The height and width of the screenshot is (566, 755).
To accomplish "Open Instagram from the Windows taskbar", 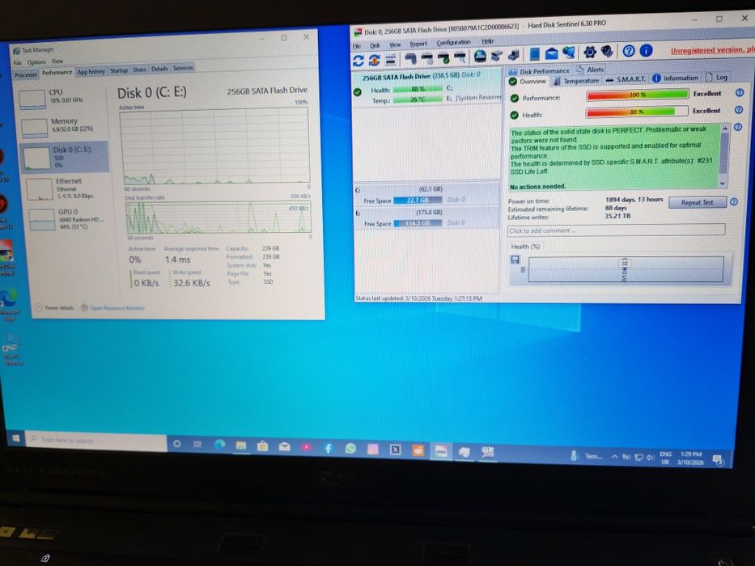I will pyautogui.click(x=373, y=449).
